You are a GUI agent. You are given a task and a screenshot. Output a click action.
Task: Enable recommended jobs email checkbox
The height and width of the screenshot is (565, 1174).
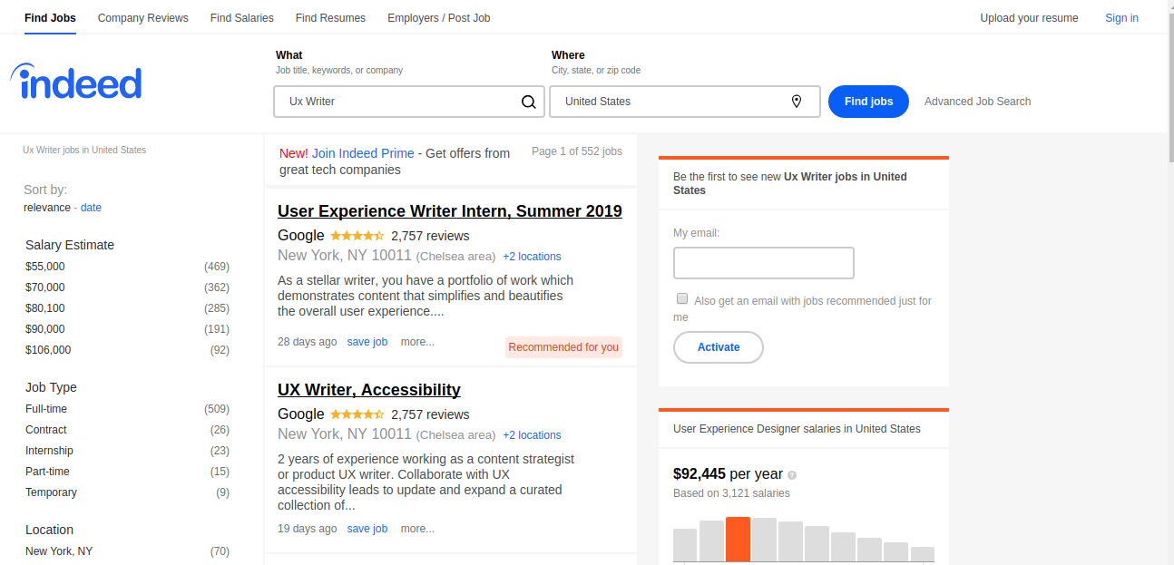pos(681,298)
